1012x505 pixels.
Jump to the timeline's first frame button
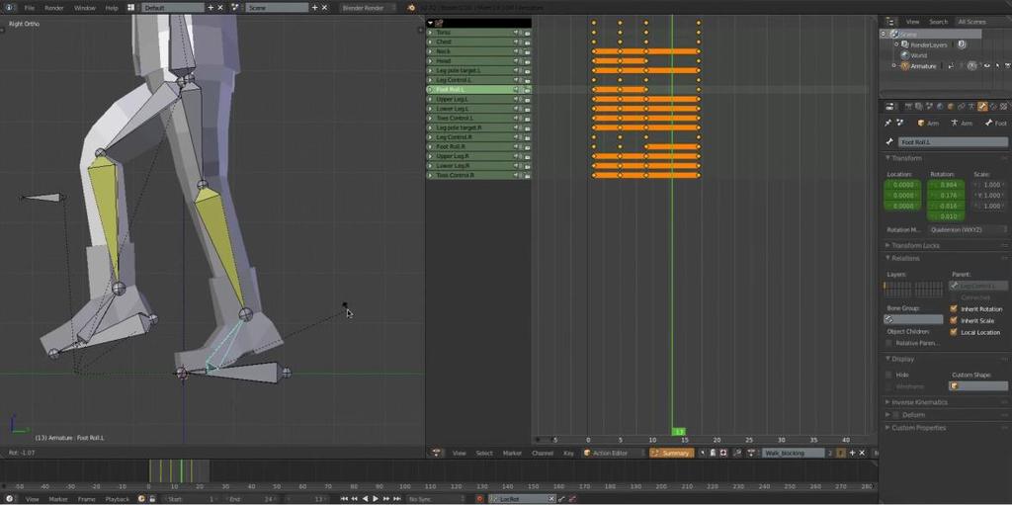coord(345,499)
